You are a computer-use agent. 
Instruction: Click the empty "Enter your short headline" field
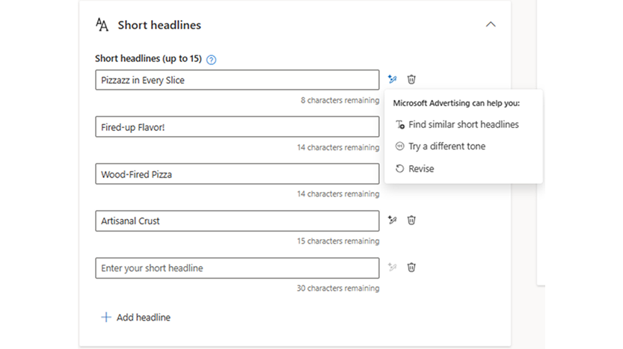click(237, 268)
